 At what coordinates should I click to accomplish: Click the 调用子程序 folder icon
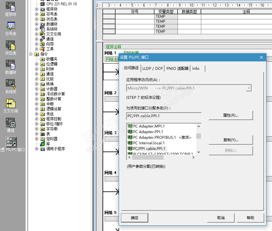coord(42,149)
